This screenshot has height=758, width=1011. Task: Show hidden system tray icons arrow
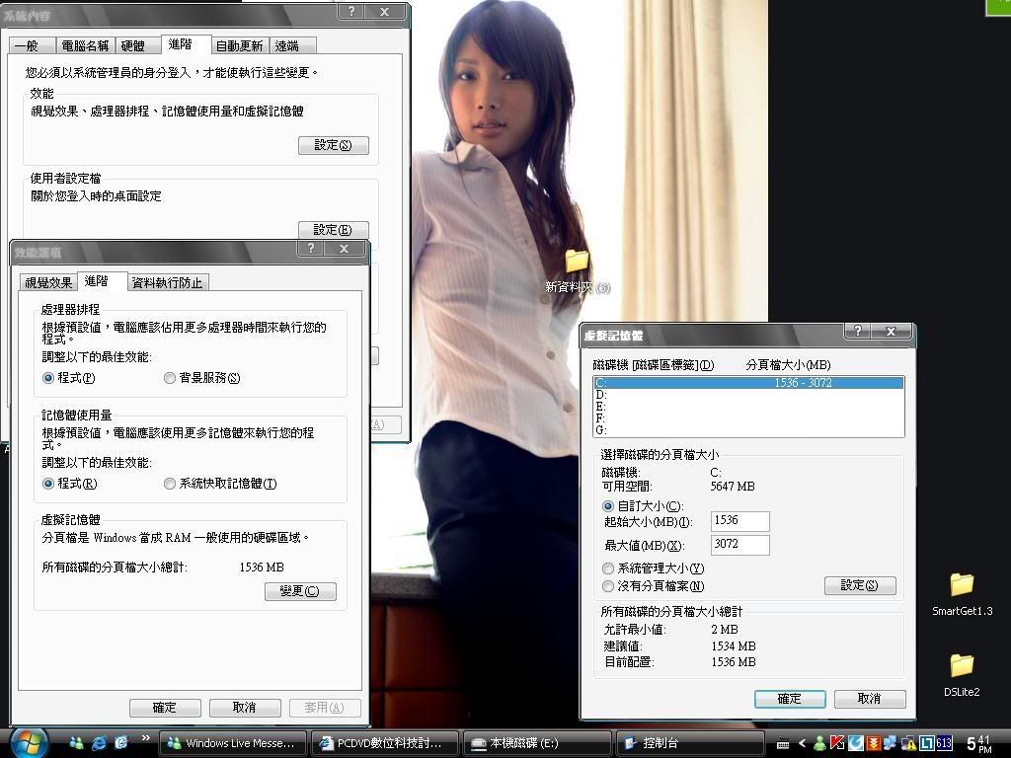pyautogui.click(x=802, y=743)
